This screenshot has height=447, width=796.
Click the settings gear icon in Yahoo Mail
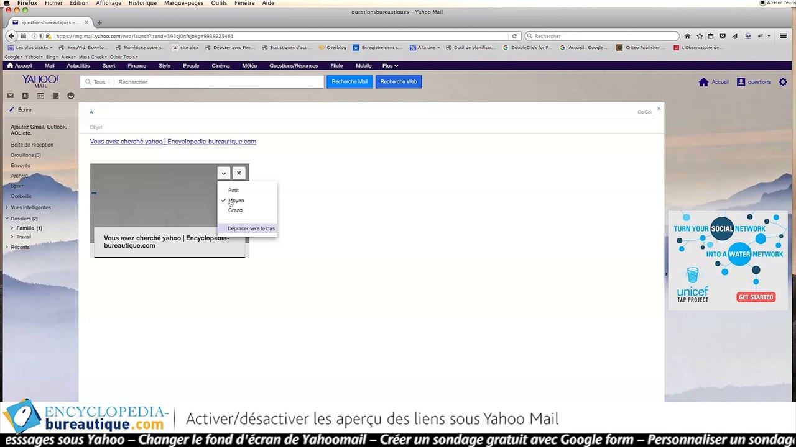coord(783,82)
